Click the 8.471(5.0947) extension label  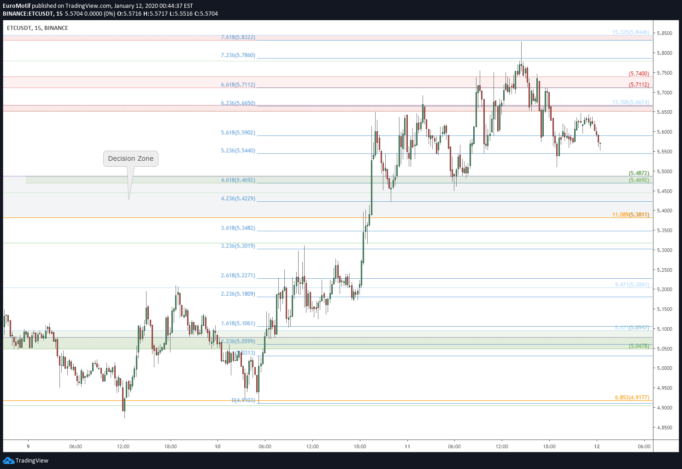pos(632,328)
